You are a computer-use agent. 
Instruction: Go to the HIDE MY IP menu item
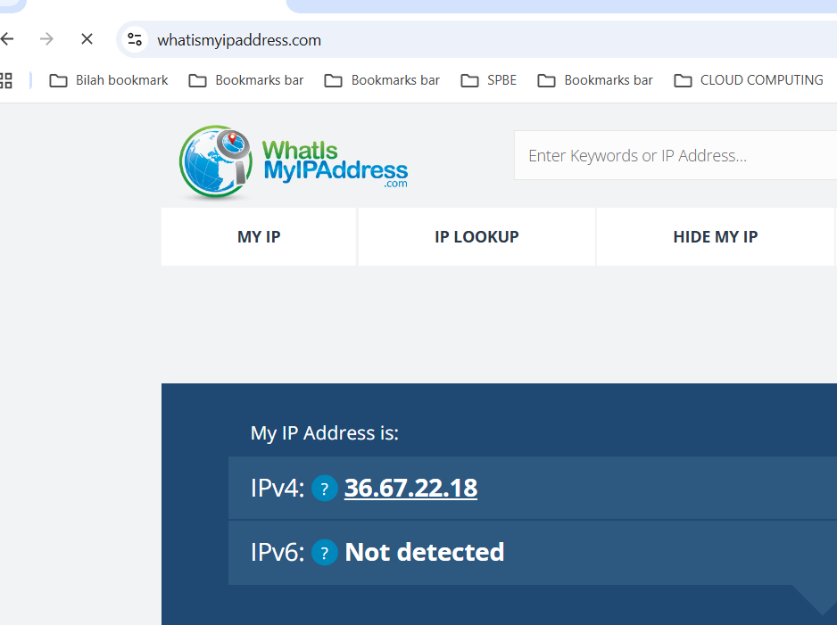tap(715, 237)
